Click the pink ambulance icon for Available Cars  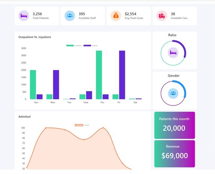pos(162,16)
